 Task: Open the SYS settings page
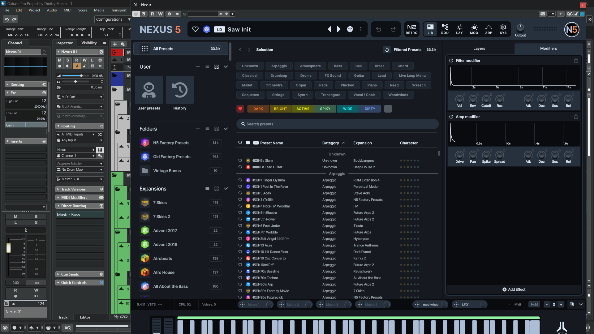503,29
